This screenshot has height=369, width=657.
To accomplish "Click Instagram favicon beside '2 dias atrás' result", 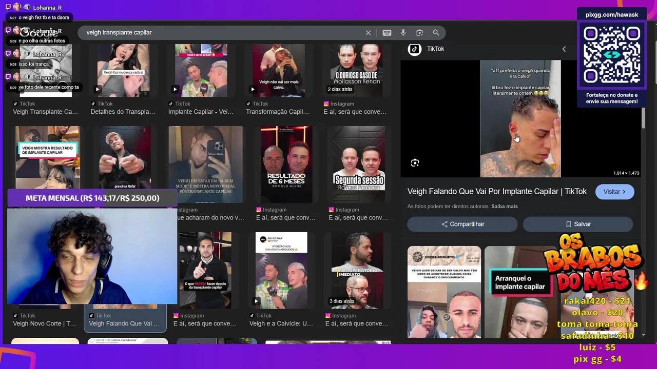I will click(326, 104).
